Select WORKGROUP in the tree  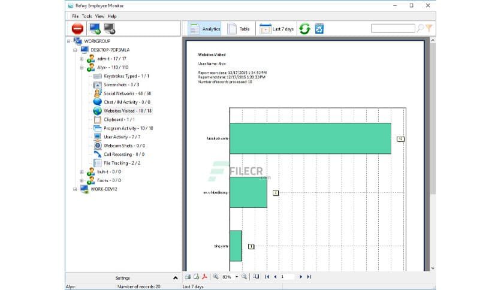[97, 41]
